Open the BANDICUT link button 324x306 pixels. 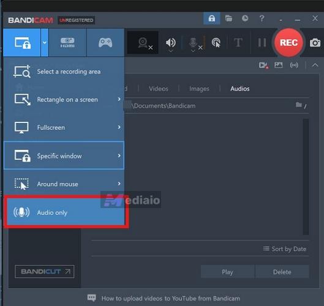[x=45, y=272]
